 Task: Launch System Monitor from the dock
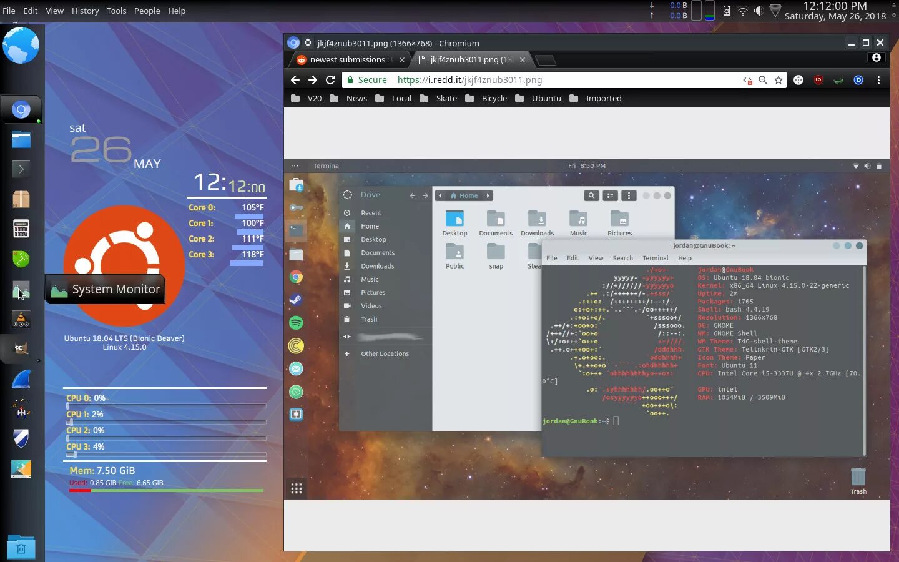point(21,289)
